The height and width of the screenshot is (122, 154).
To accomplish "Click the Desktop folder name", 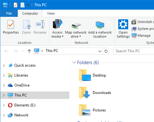I will [99, 75].
